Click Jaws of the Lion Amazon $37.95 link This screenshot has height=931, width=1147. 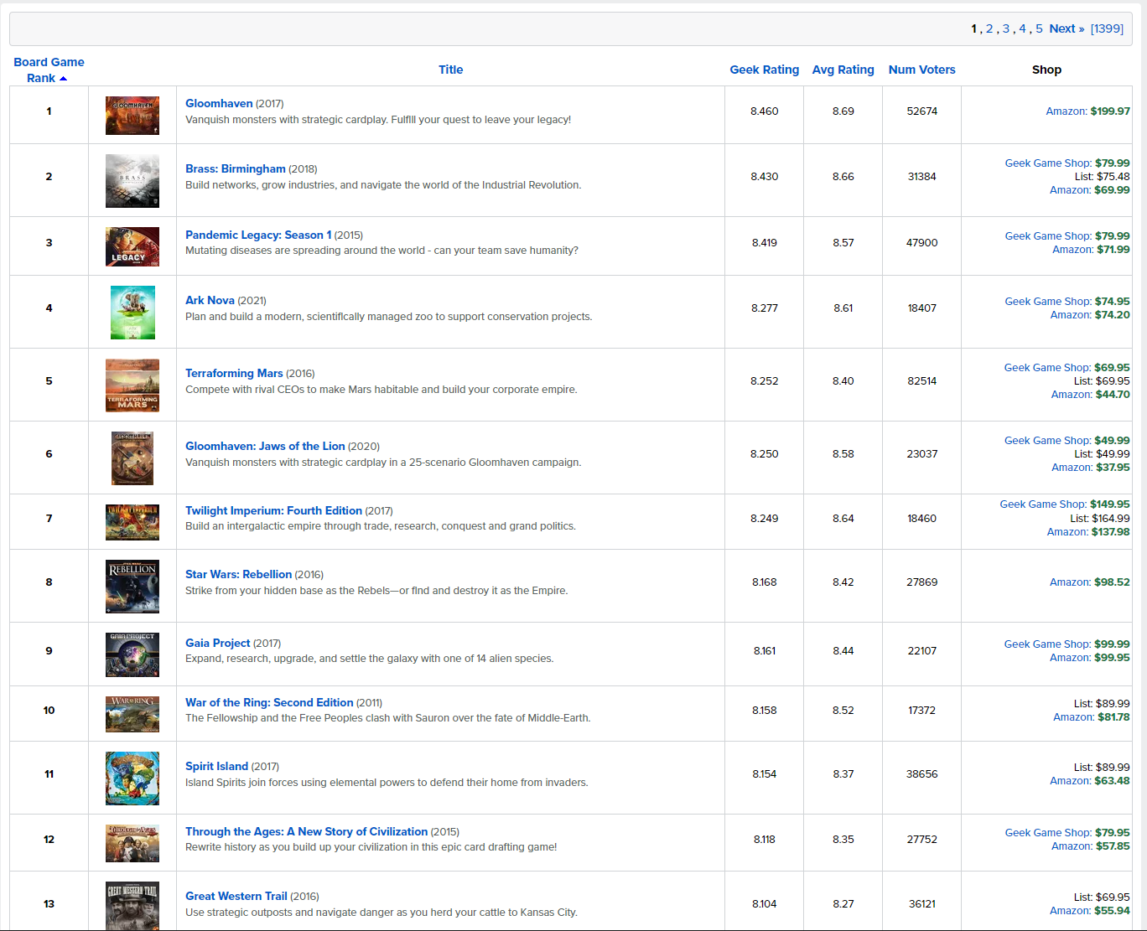click(x=1091, y=467)
